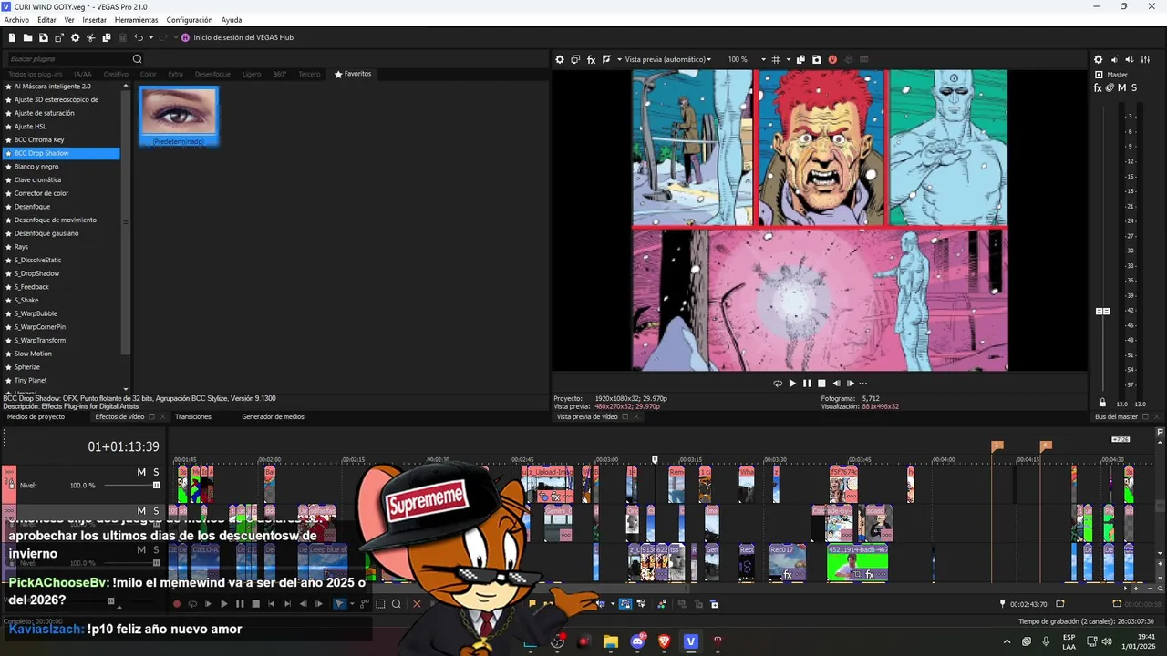1167x656 pixels.
Task: Stop playback in timeline transport bar
Action: coord(255,604)
